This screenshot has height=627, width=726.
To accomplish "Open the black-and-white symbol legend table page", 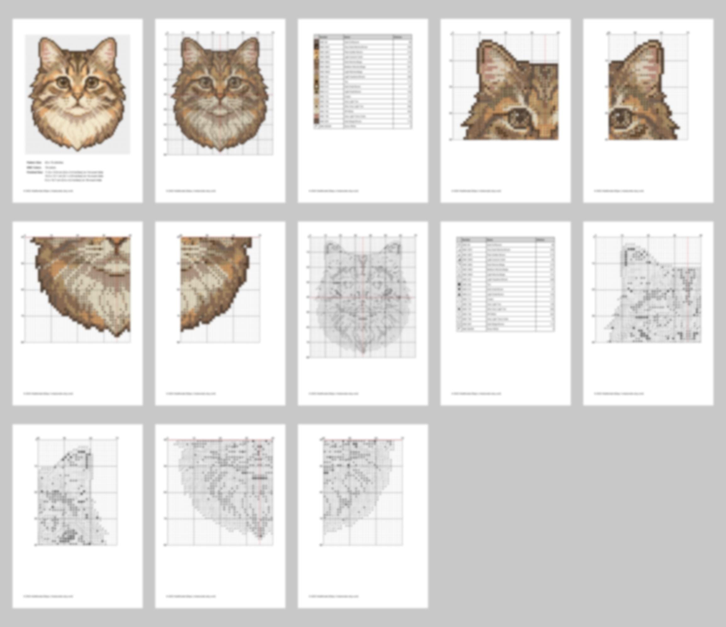I will pyautogui.click(x=505, y=313).
